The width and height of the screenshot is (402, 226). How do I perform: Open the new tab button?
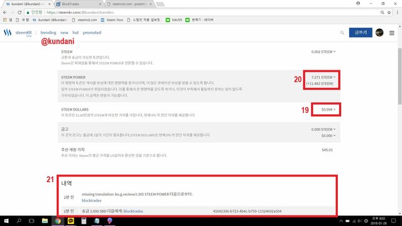click(x=160, y=4)
